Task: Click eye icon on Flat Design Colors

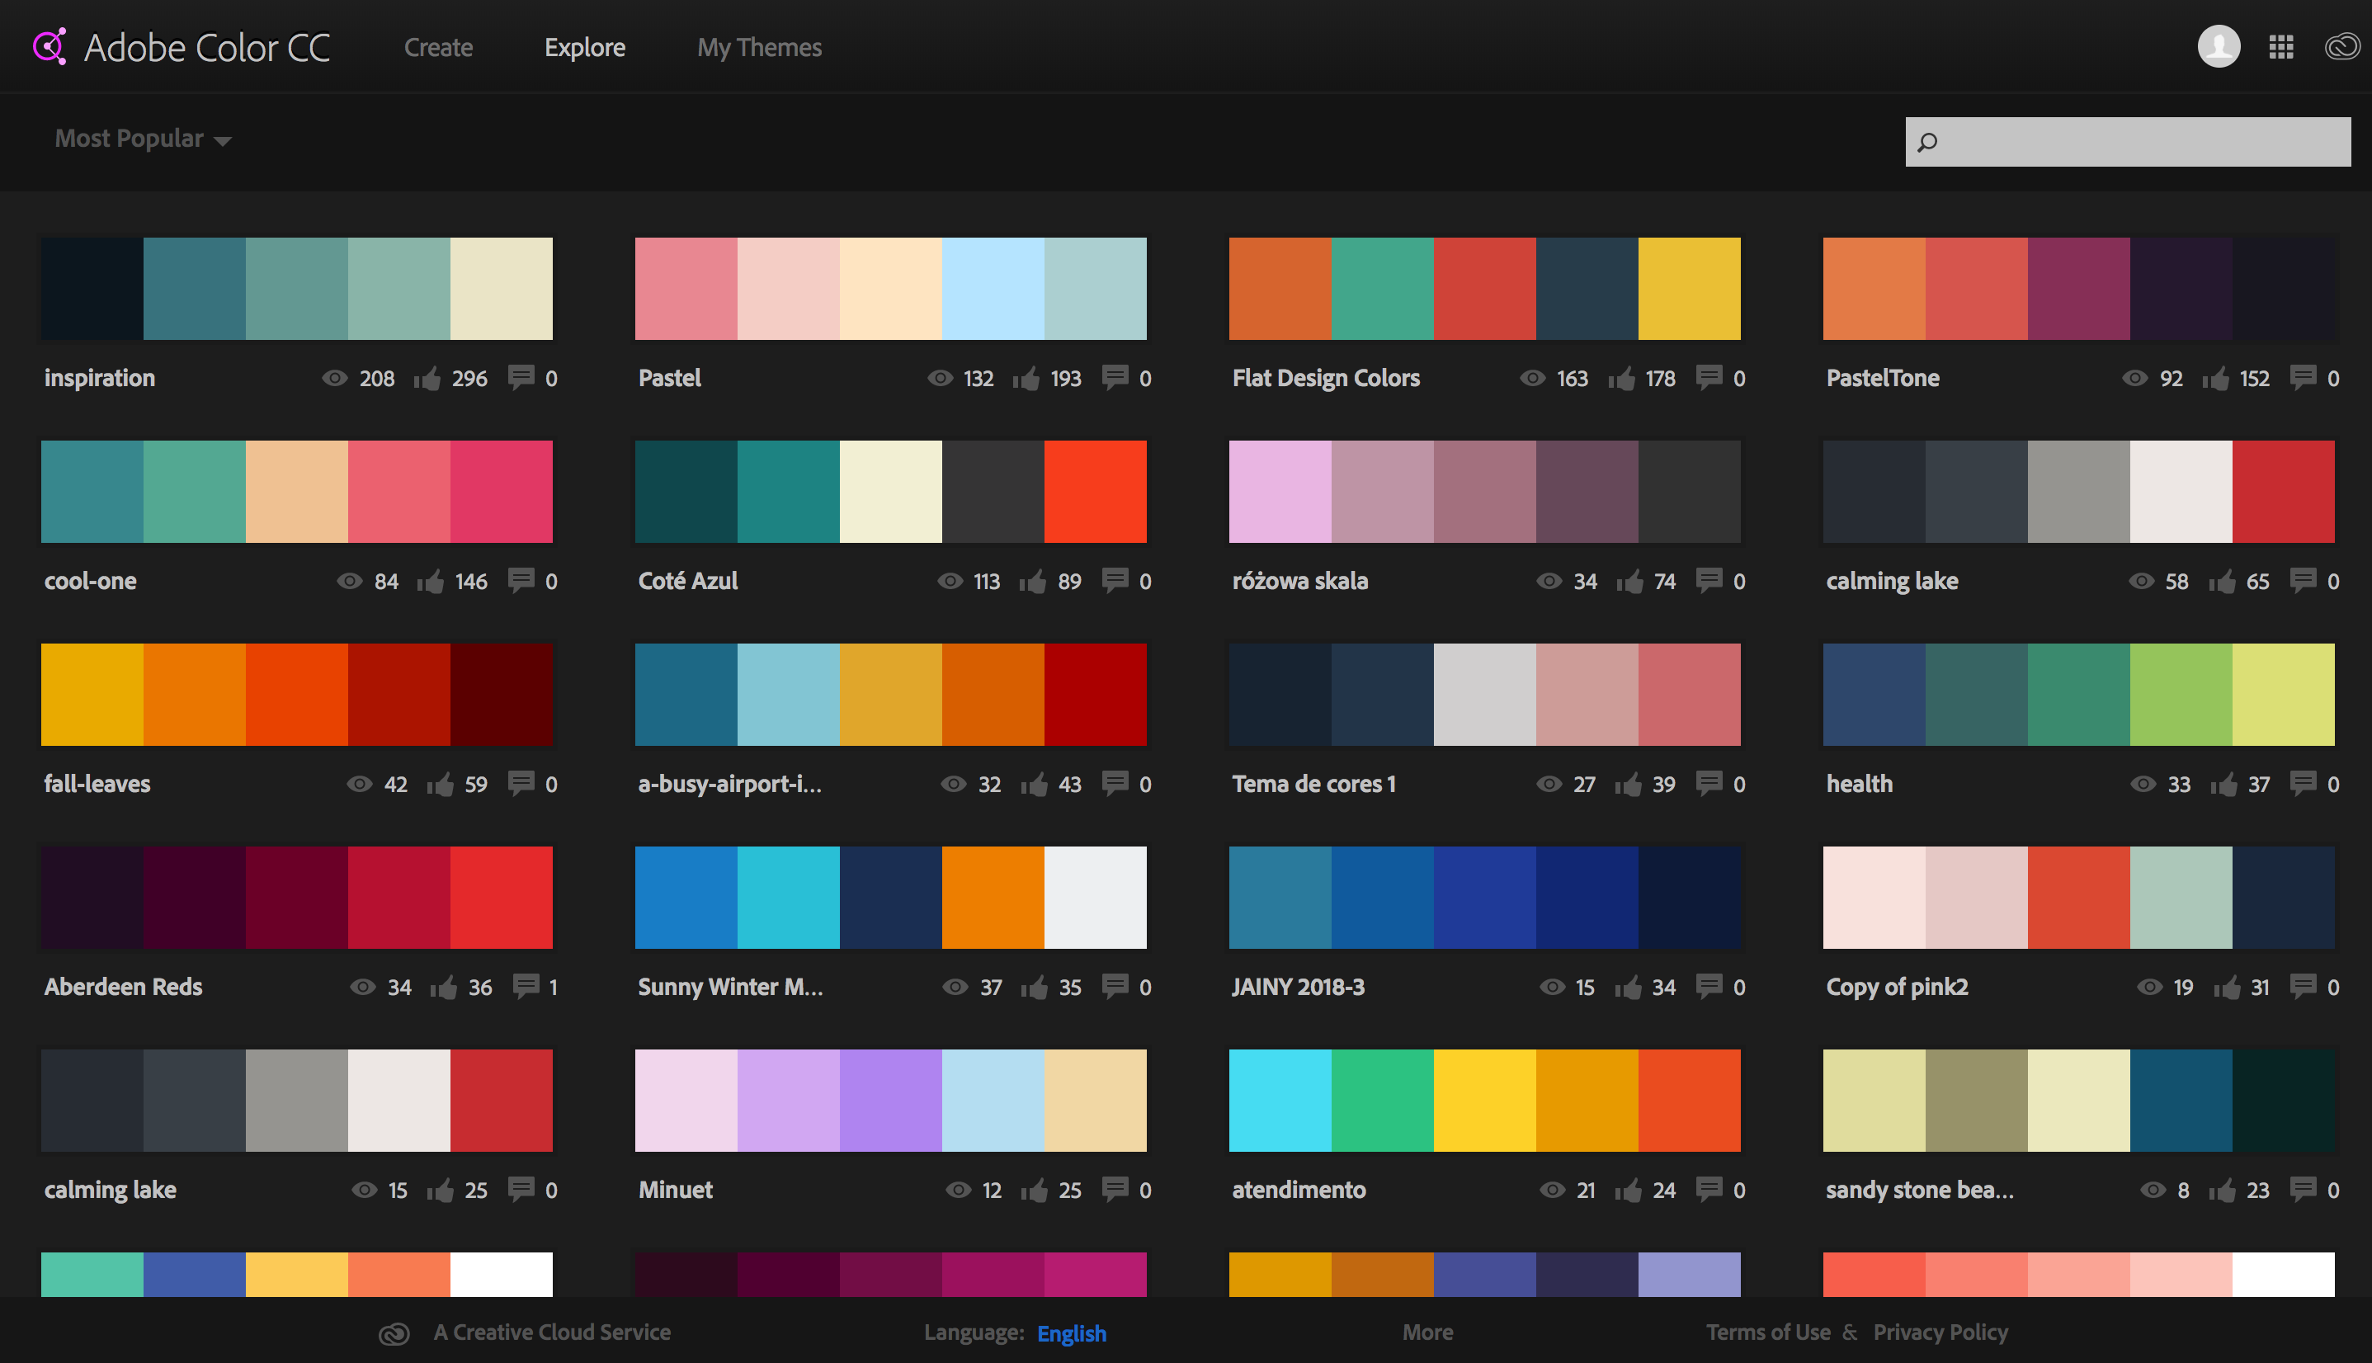Action: (1532, 377)
